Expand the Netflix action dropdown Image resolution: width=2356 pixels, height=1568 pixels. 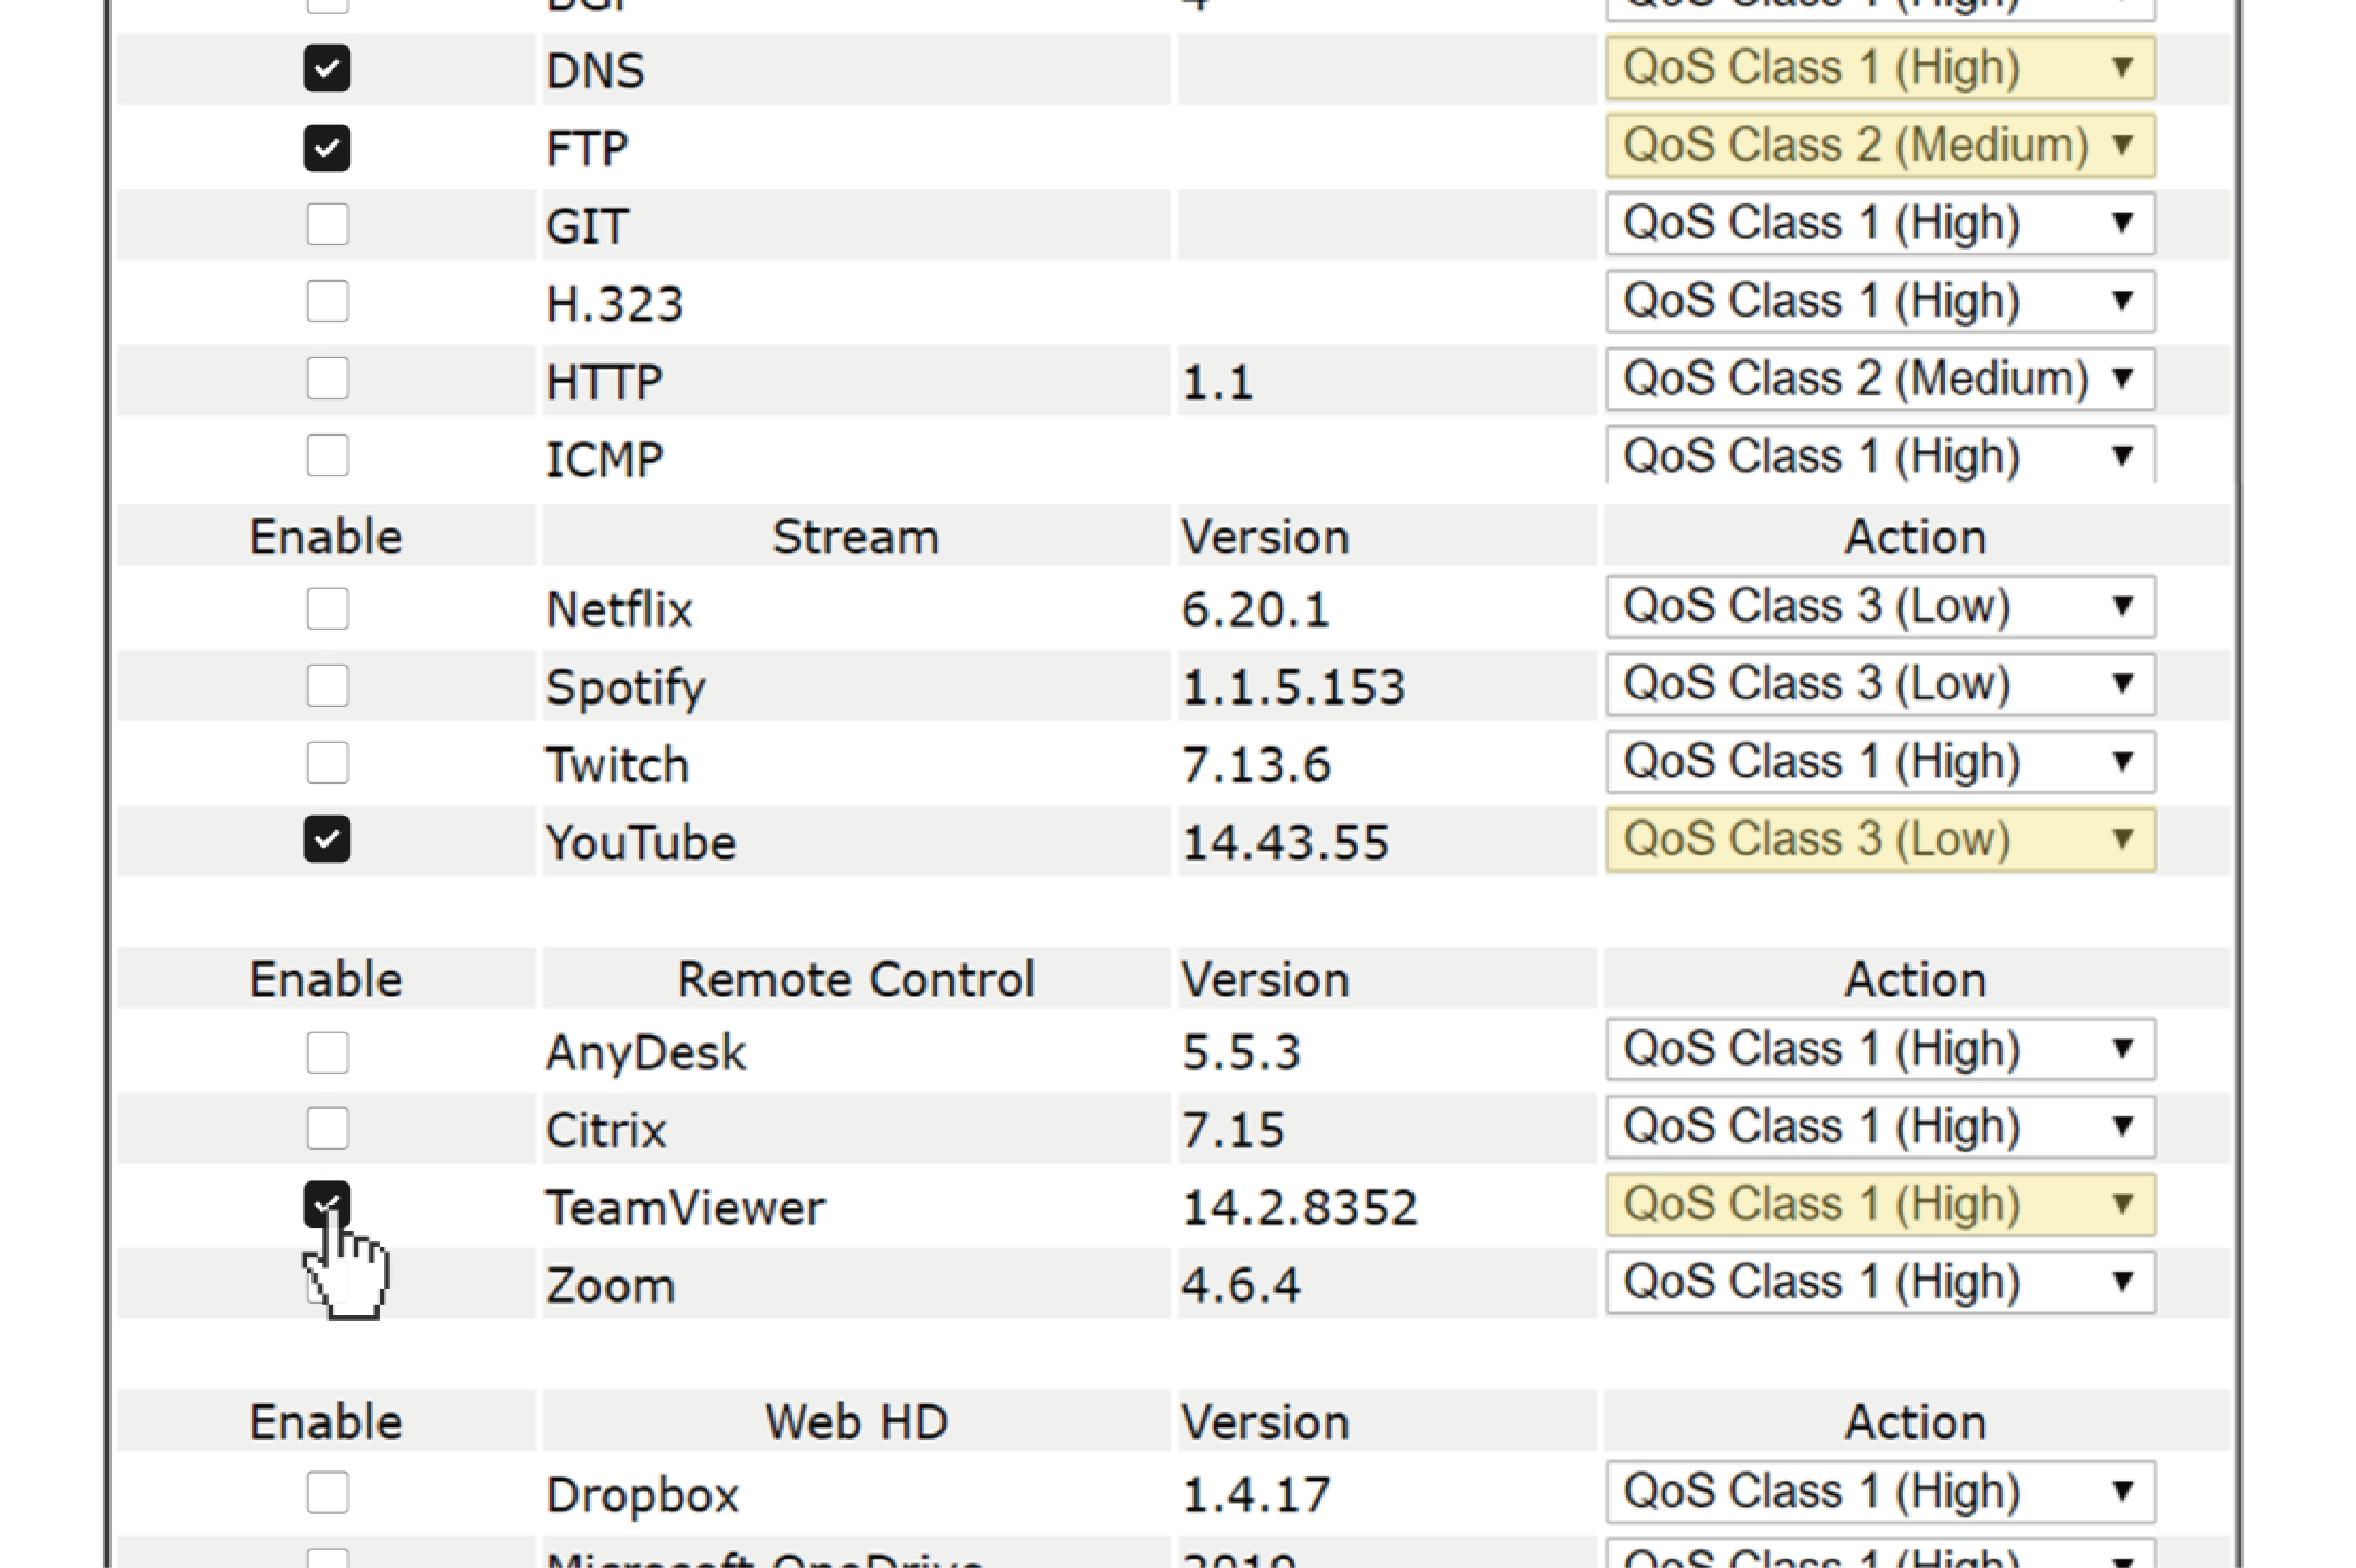click(1880, 606)
